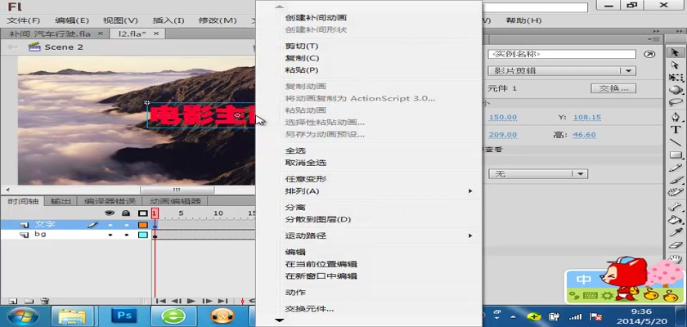687x327 pixels.
Task: Choose 复制(C) from the context menu
Action: pos(303,58)
